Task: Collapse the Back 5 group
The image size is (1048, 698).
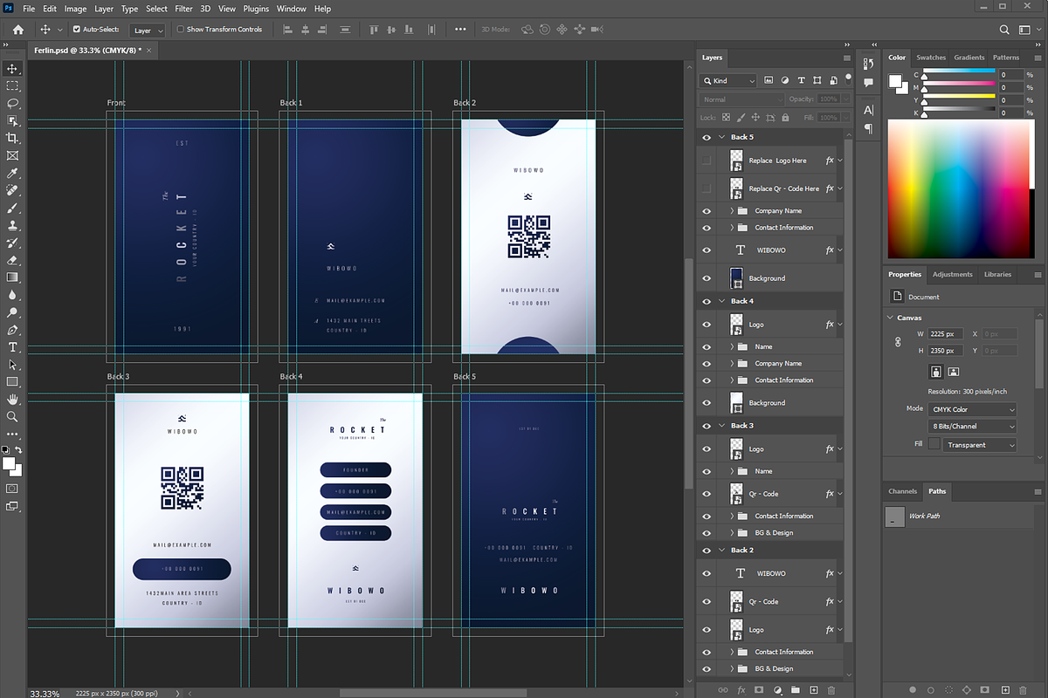Action: [722, 137]
